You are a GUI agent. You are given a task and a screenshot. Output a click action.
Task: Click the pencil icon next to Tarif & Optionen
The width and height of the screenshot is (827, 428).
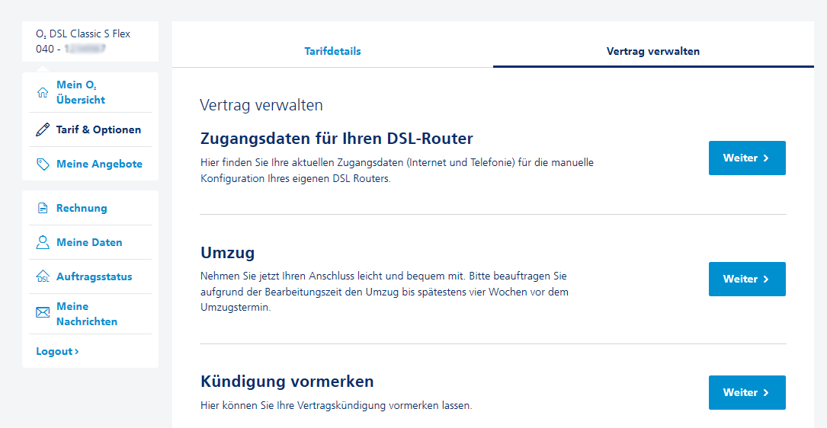click(x=43, y=129)
